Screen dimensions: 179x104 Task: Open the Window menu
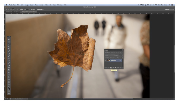coord(60,5)
